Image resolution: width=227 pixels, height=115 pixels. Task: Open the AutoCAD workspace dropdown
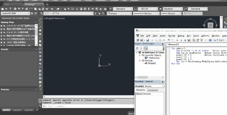point(15,13)
